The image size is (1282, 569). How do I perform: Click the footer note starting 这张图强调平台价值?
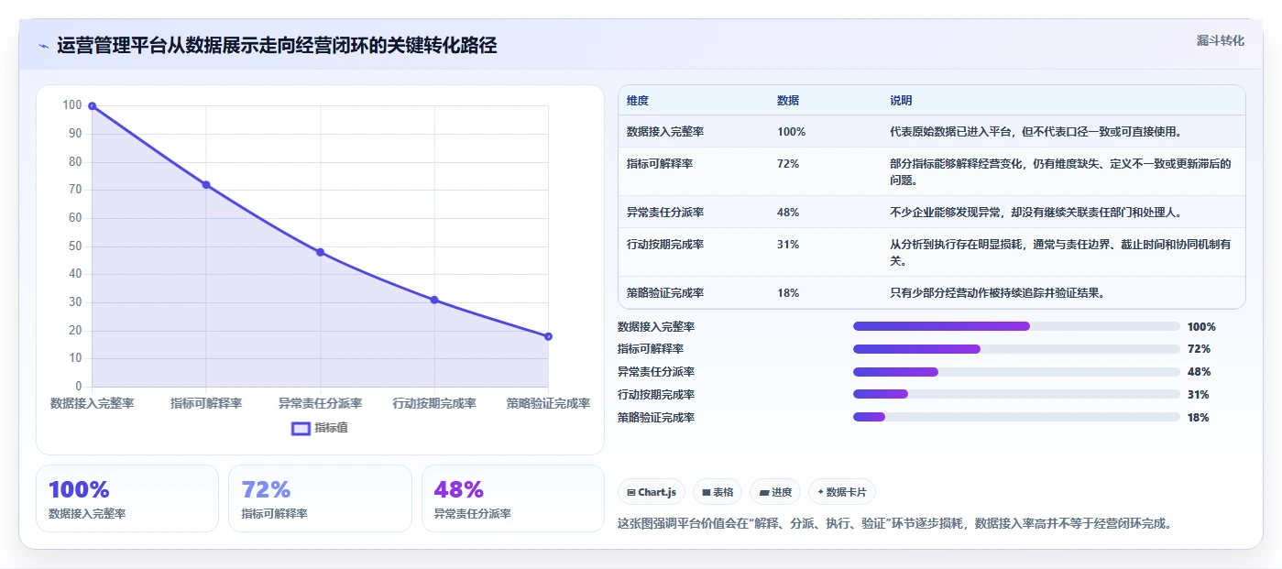(x=895, y=524)
